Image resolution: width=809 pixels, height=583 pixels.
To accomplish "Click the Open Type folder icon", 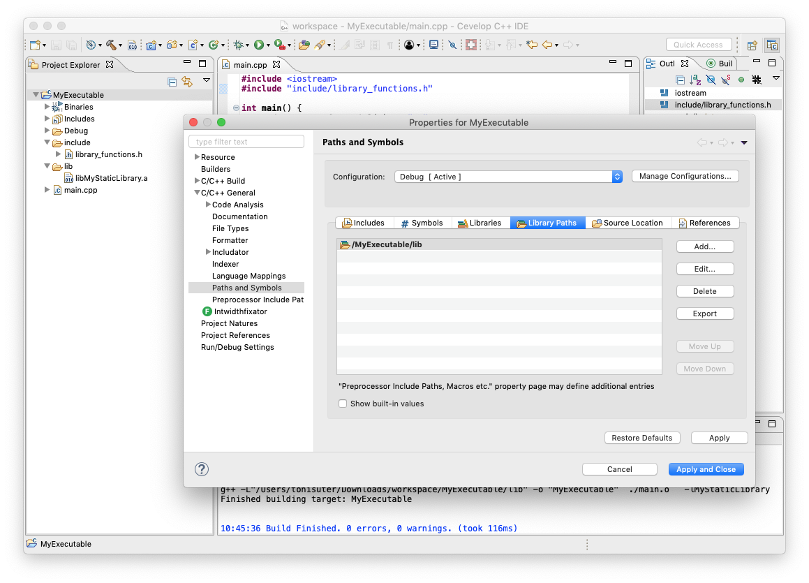I will coord(304,45).
